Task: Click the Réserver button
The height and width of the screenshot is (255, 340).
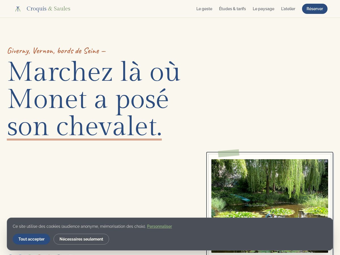Action: click(315, 9)
